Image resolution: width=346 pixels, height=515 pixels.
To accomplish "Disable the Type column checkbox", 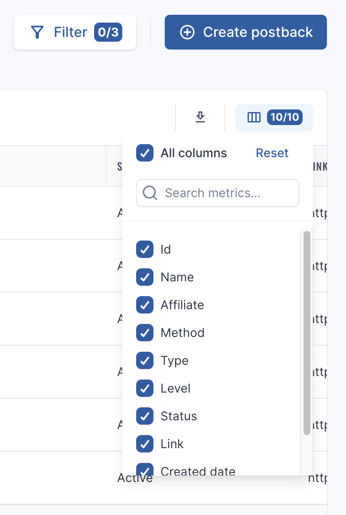I will 145,360.
